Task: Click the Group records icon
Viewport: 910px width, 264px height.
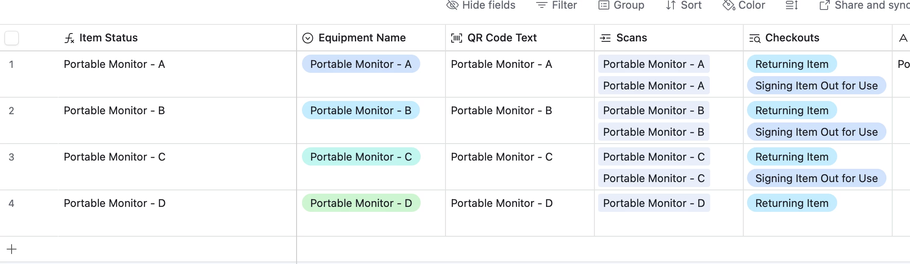Action: pyautogui.click(x=604, y=5)
